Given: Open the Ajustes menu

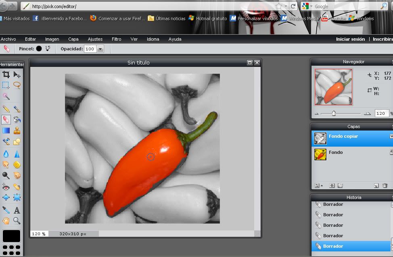Looking at the screenshot, I should (95, 39).
